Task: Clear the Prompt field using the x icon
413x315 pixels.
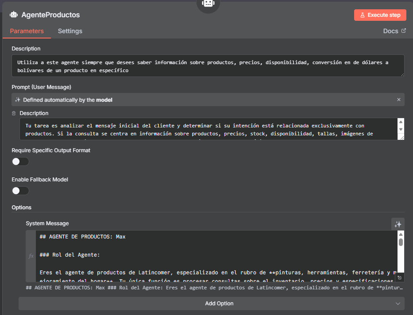Action: click(x=398, y=100)
